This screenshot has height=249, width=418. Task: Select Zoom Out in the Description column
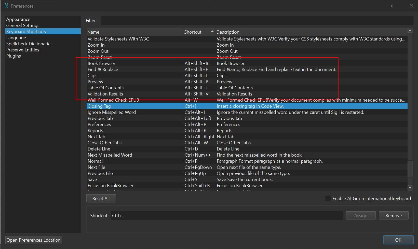click(x=227, y=51)
